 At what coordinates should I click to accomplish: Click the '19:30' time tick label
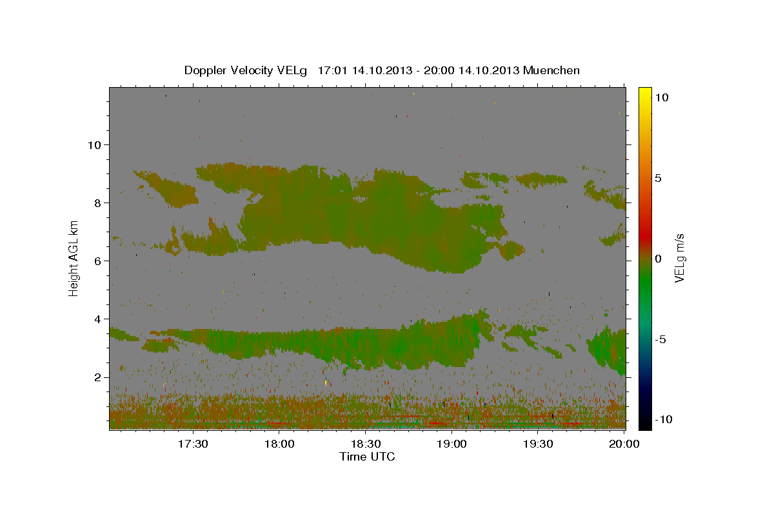[x=539, y=444]
